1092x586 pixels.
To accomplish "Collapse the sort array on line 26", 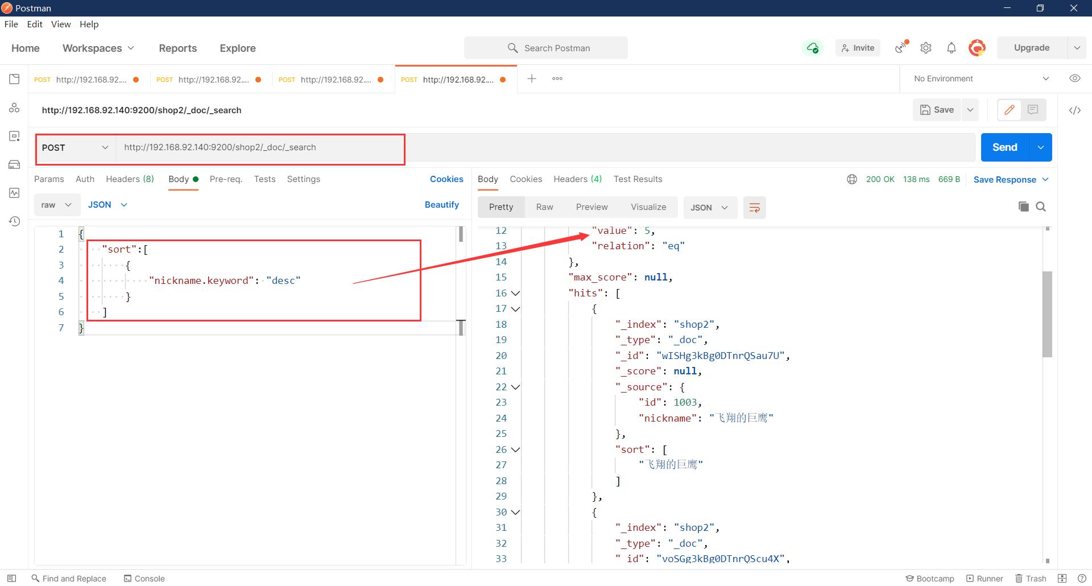I will [x=516, y=450].
